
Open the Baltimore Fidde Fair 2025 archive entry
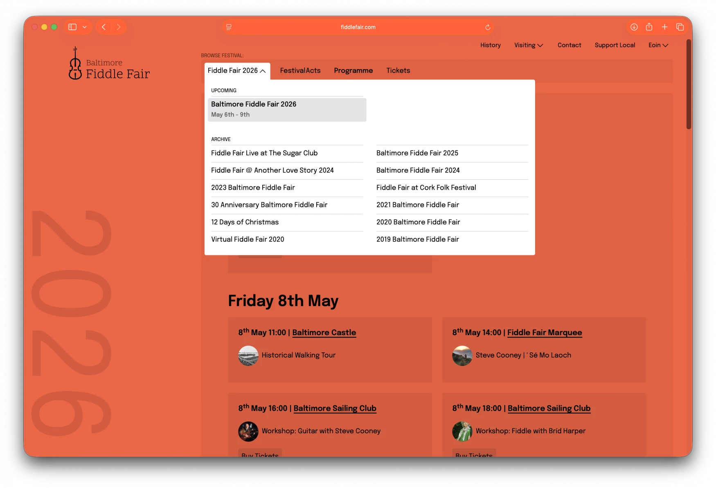[x=417, y=153]
